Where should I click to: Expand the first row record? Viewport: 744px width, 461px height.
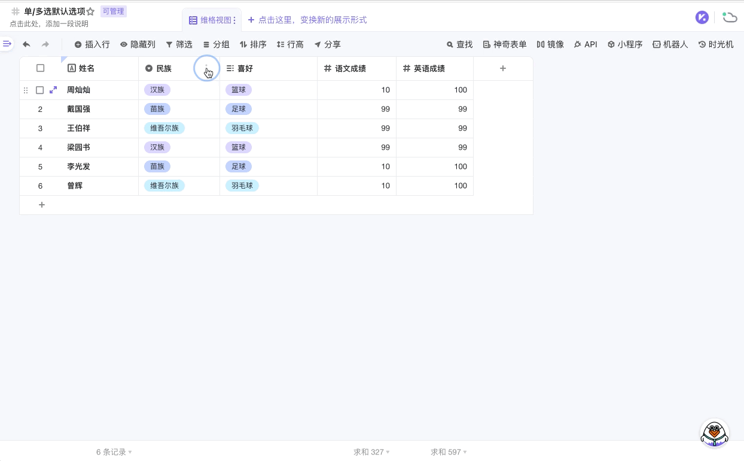click(53, 90)
